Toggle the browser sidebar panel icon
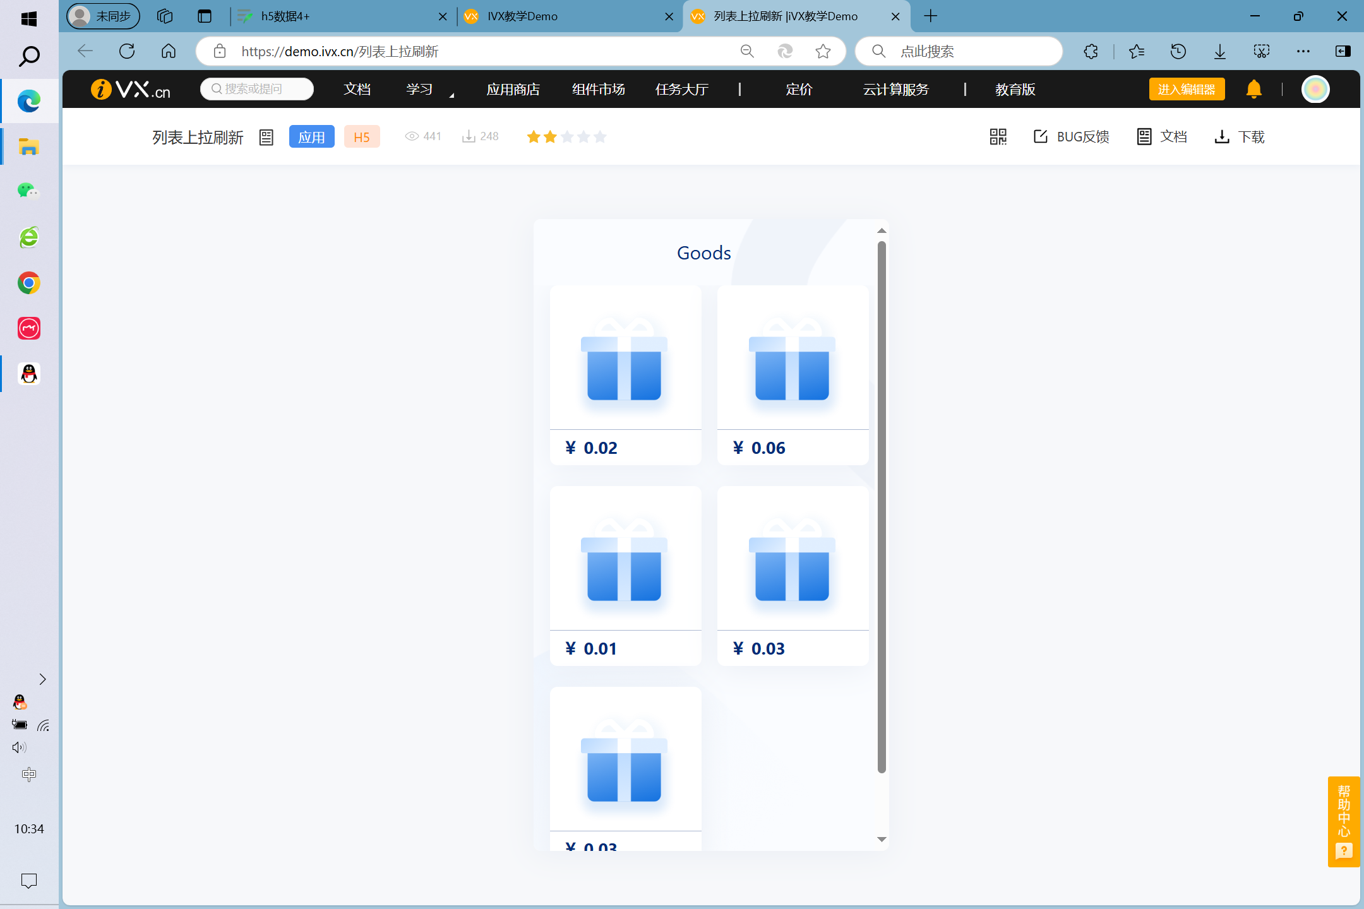1364x909 pixels. pos(1343,51)
